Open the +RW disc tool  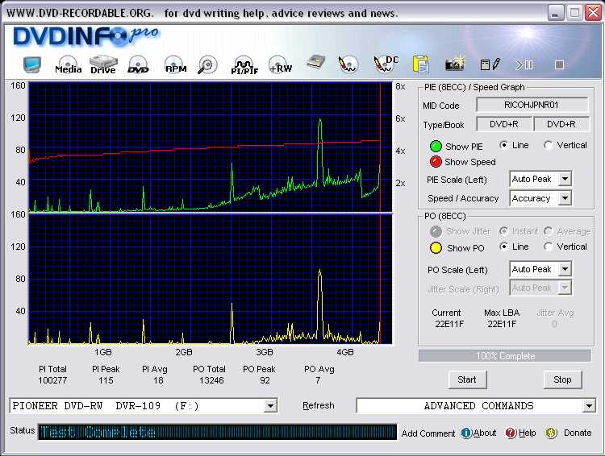(281, 64)
